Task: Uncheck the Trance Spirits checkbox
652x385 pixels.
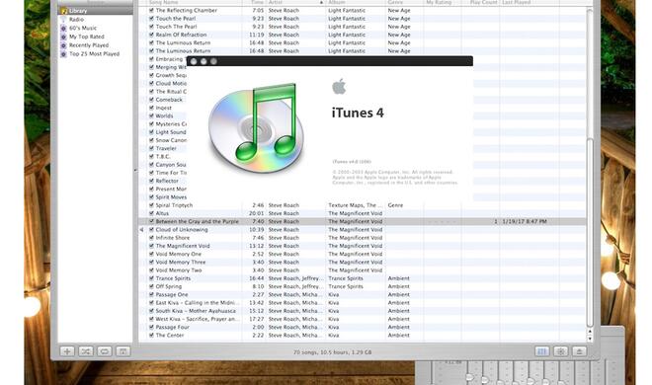Action: 151,278
